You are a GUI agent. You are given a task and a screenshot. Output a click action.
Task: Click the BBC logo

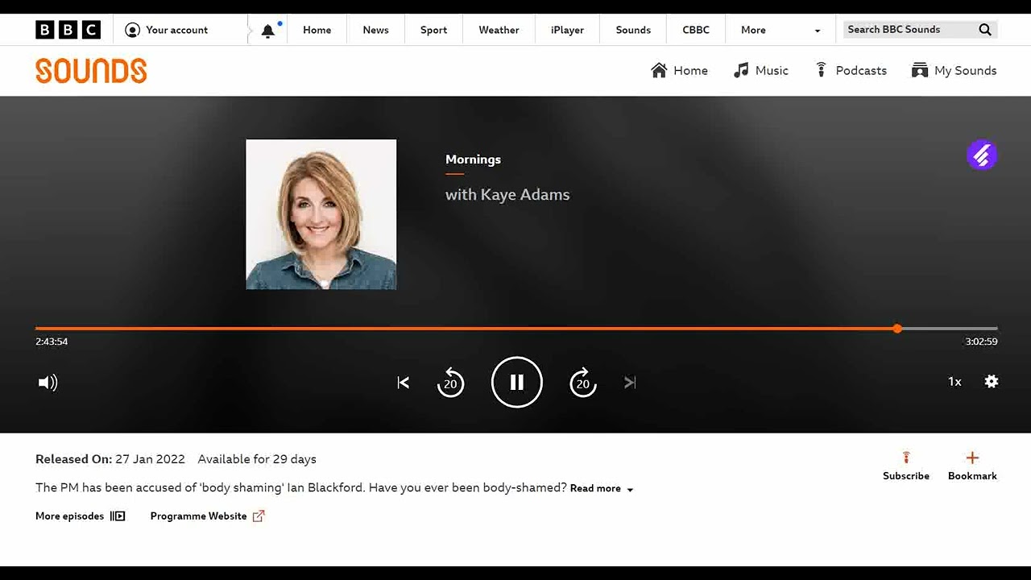(x=68, y=30)
